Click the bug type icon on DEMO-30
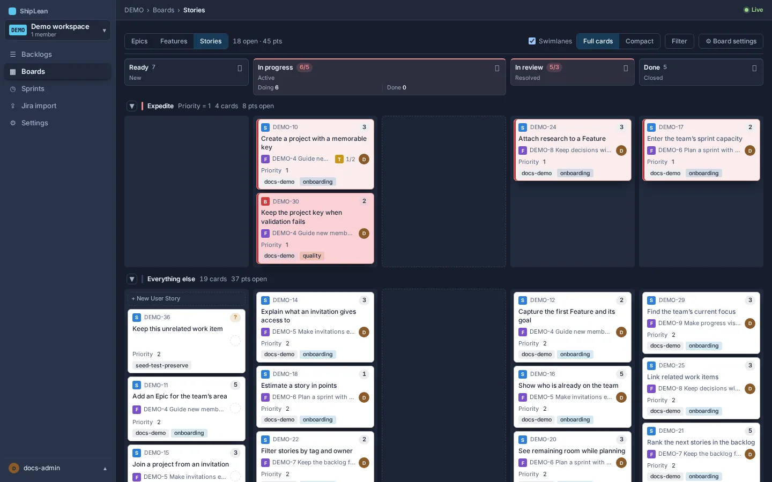The image size is (772, 482). 265,202
